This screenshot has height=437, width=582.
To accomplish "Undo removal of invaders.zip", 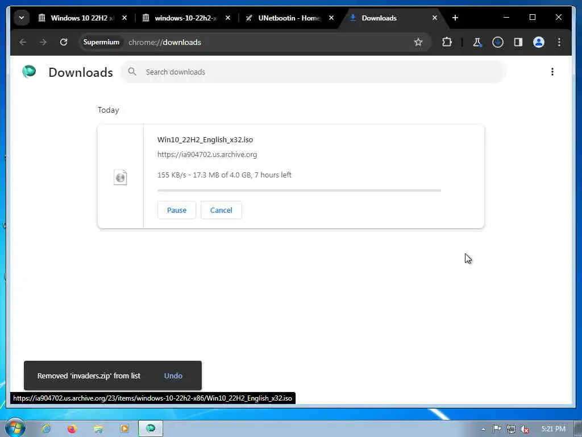I will 173,376.
